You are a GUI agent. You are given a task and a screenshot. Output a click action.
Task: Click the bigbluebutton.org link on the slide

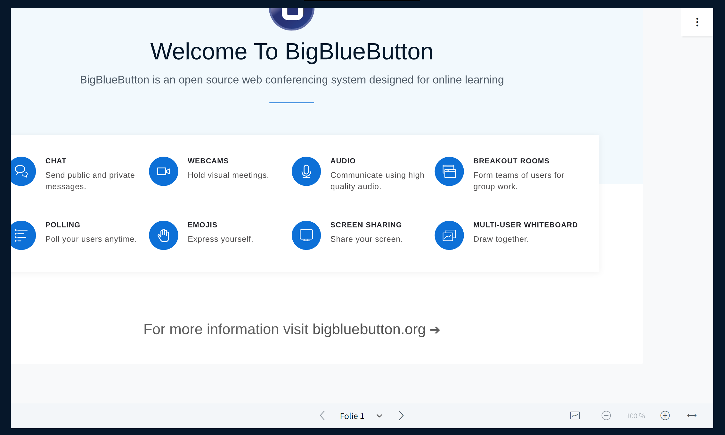point(368,329)
